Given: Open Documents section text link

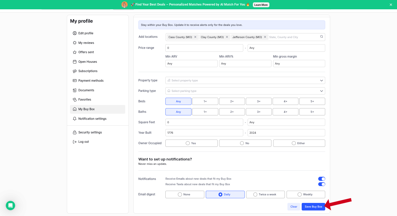Looking at the screenshot, I should click(86, 90).
